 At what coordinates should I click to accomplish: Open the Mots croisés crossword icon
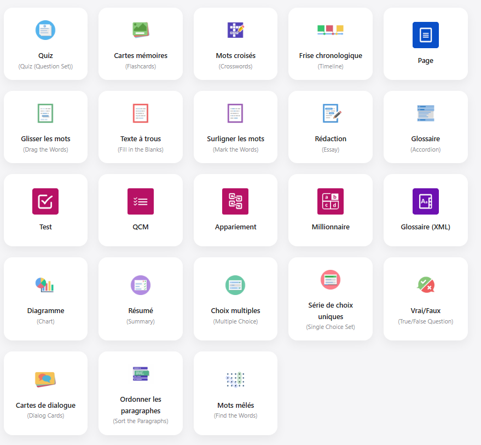[x=235, y=30]
